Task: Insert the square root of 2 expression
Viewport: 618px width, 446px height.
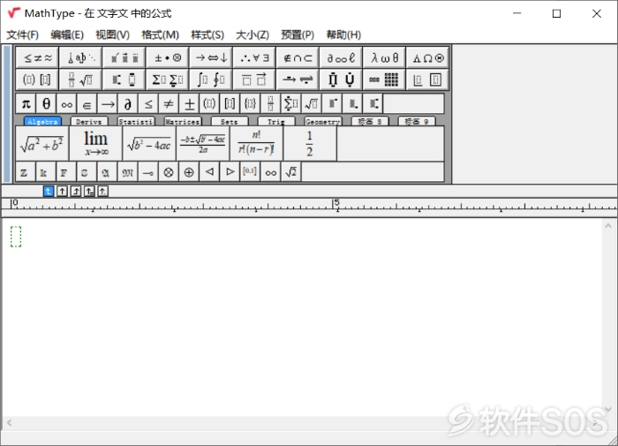Action: point(291,172)
